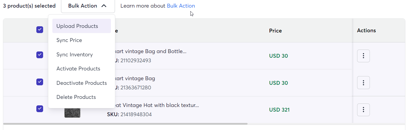This screenshot has height=130, width=407.
Task: Collapse the Bulk Action dropdown
Action: 88,6
